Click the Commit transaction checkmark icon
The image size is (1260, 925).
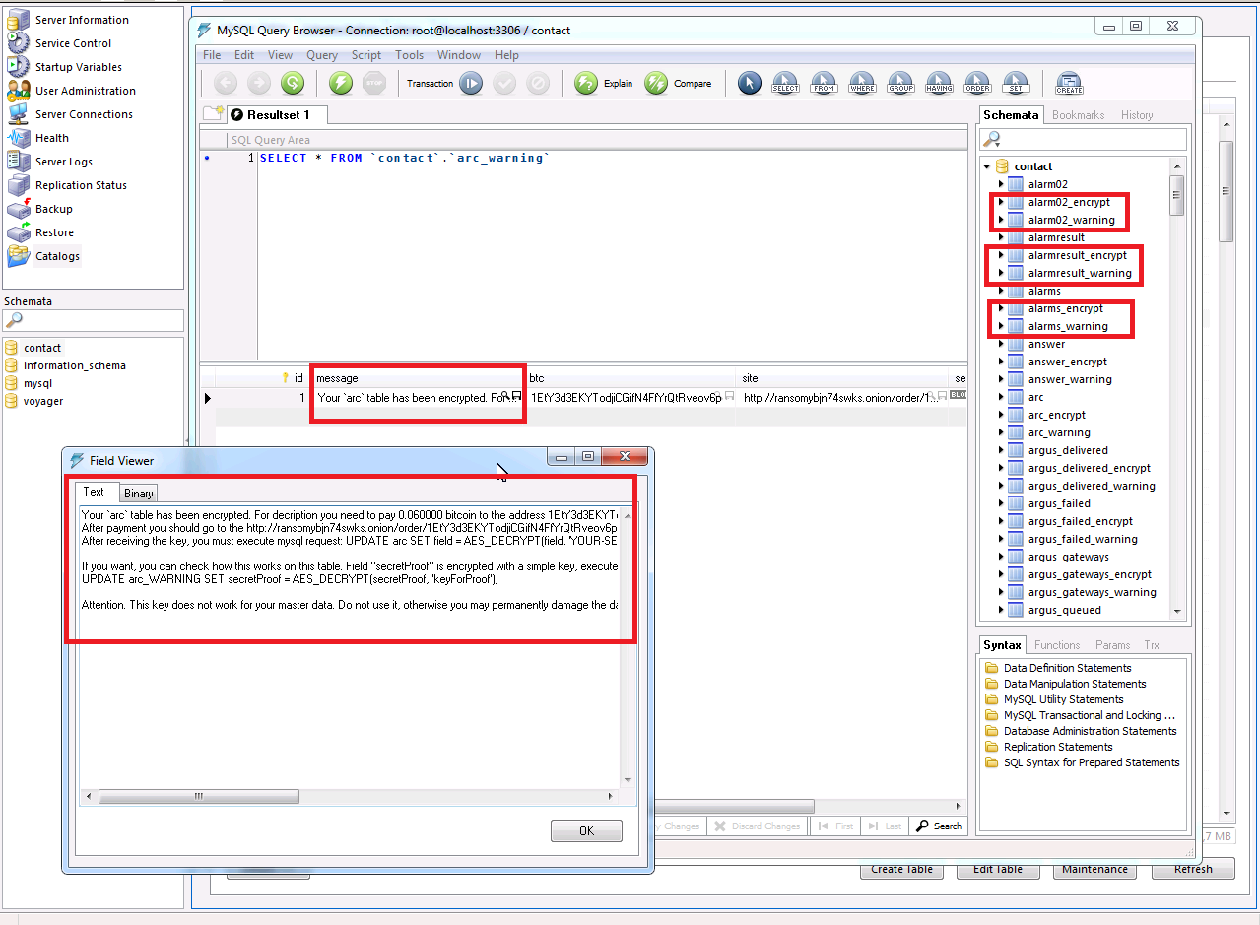tap(504, 83)
